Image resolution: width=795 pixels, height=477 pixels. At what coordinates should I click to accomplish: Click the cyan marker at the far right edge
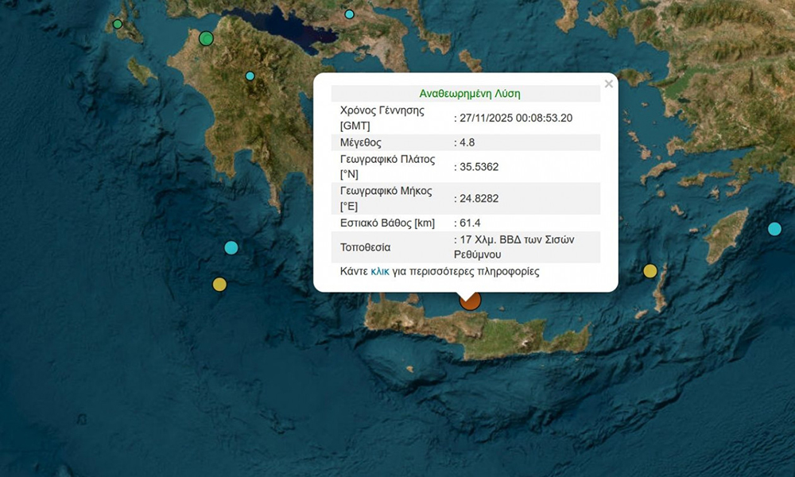point(774,229)
